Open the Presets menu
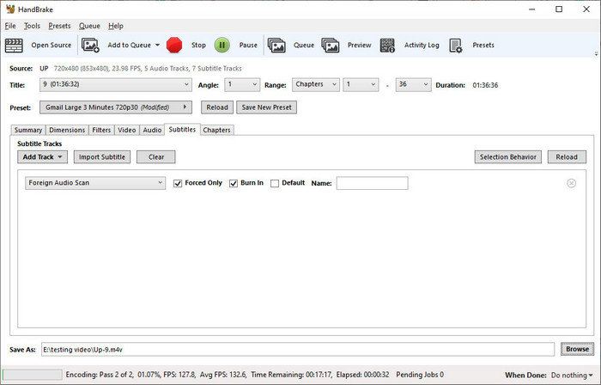The image size is (601, 385). 59,26
